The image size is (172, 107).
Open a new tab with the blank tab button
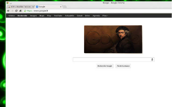pos(65,7)
